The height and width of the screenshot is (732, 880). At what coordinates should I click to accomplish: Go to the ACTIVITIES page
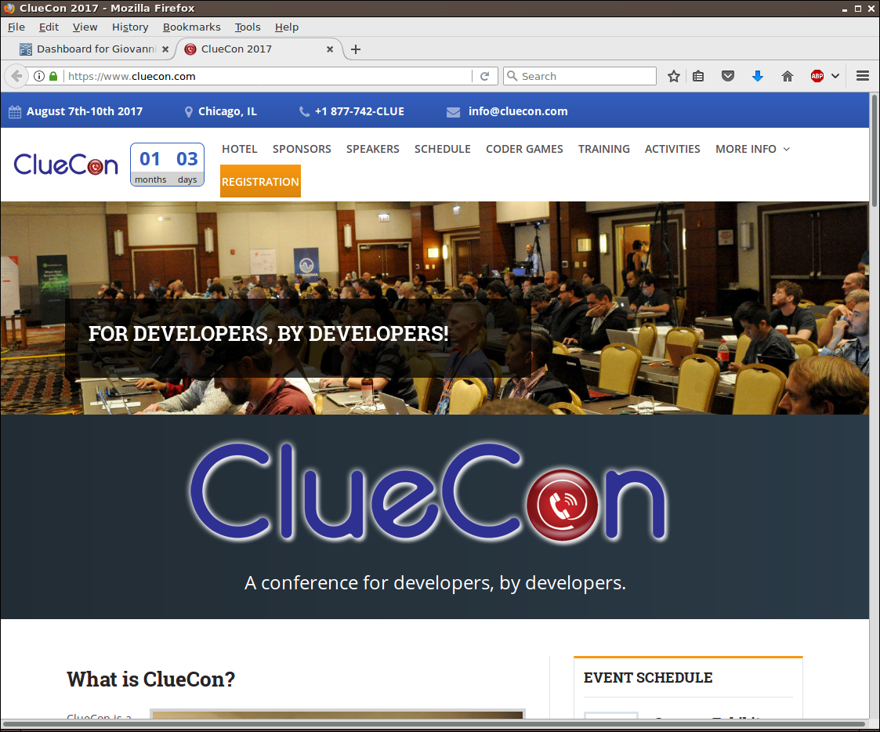click(x=672, y=149)
